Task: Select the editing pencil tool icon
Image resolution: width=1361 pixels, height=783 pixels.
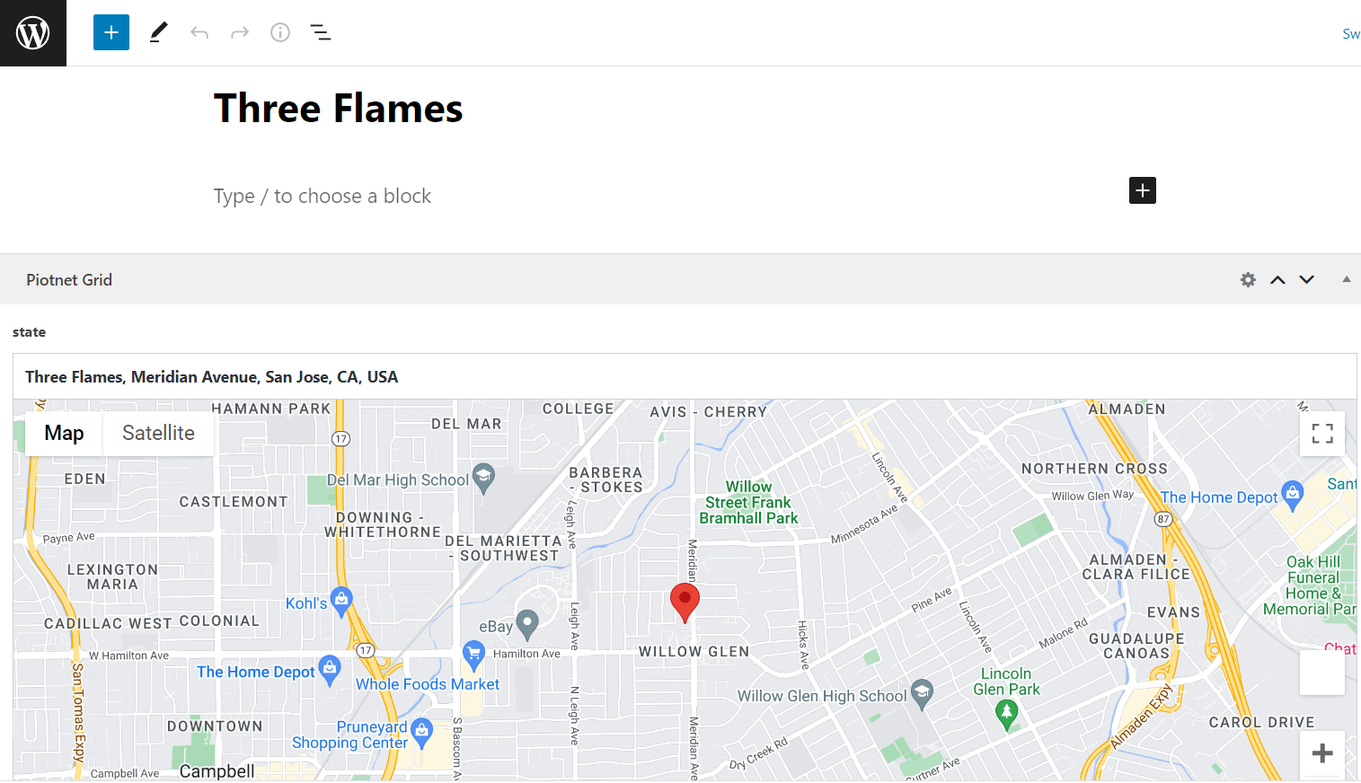Action: tap(158, 32)
